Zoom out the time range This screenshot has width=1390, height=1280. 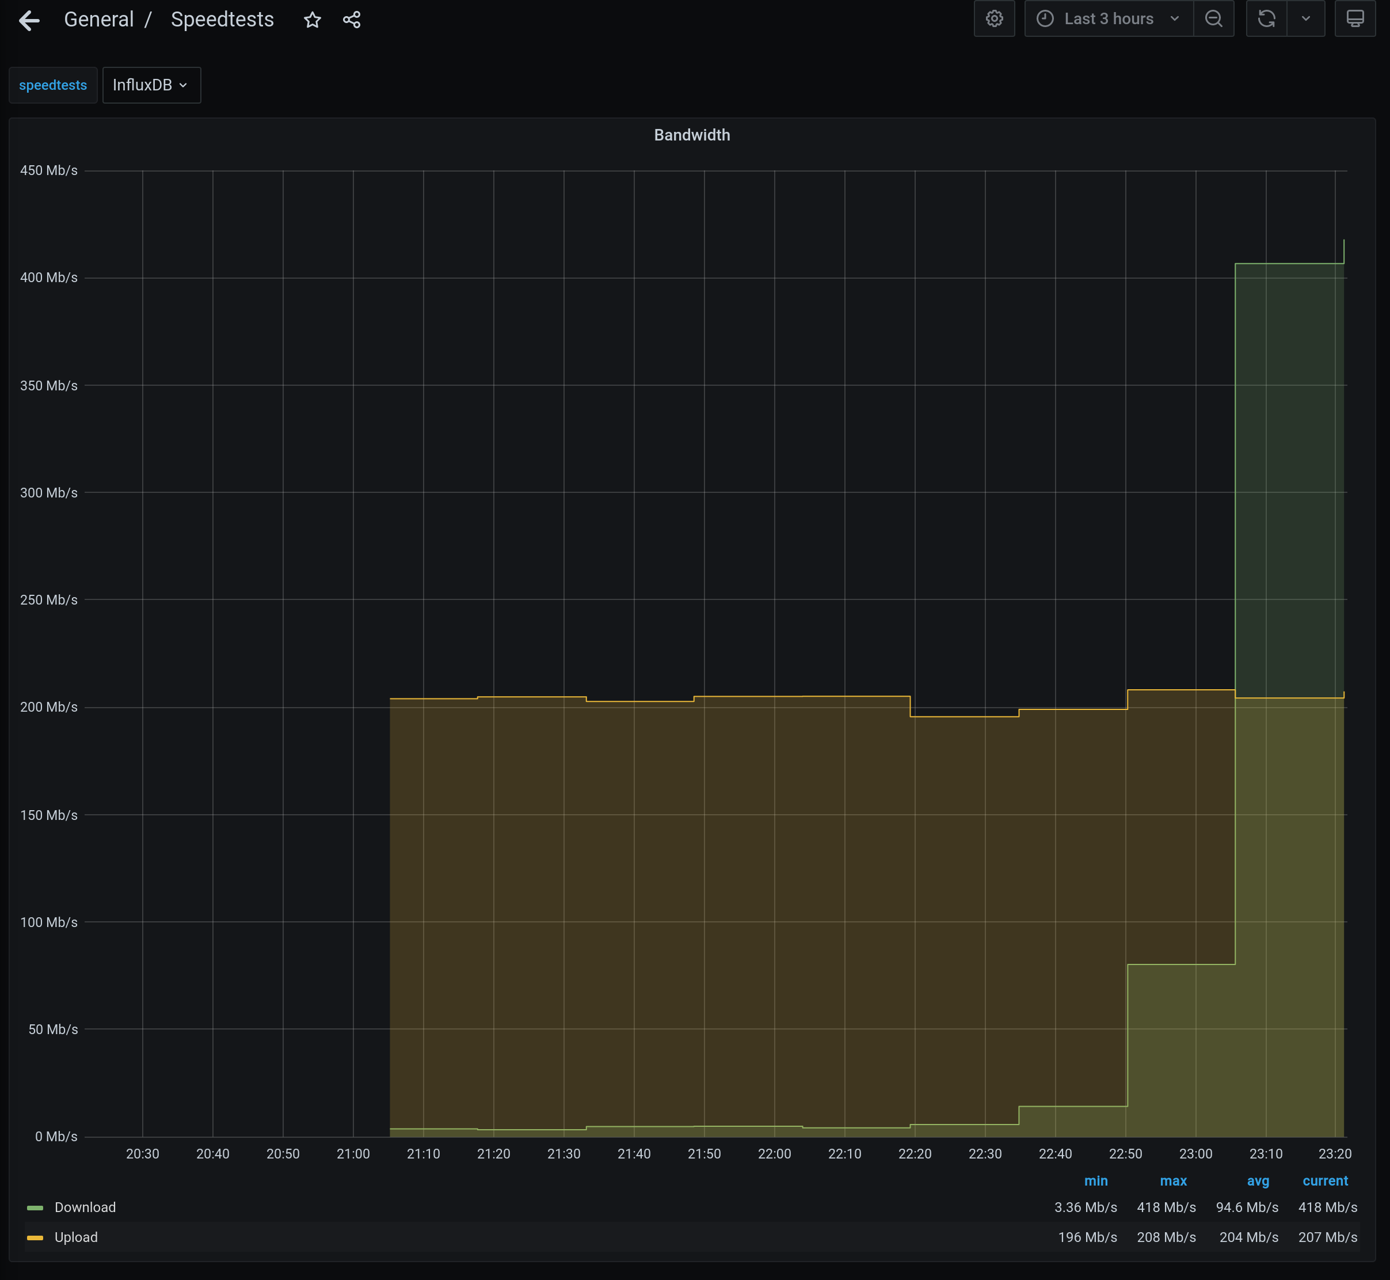[x=1213, y=18]
